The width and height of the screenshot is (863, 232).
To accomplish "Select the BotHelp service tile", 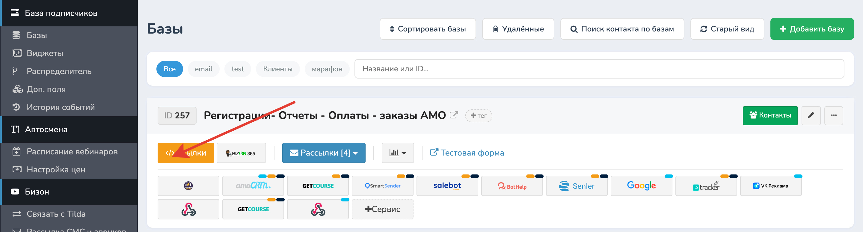I will [512, 186].
